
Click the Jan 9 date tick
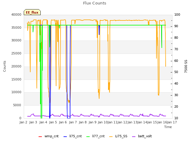coord(92,122)
